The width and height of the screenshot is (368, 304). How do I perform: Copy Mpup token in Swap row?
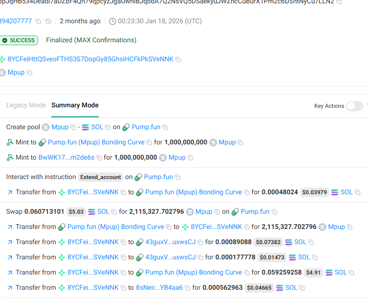217,212
